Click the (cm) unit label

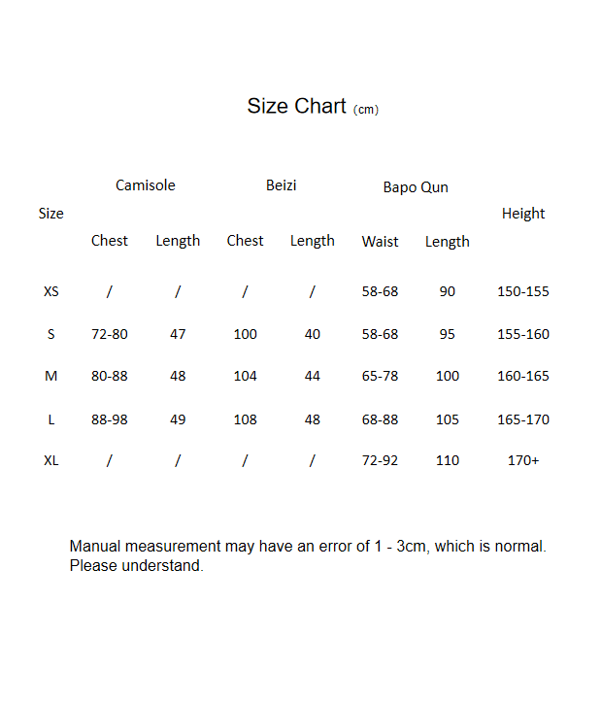point(366,110)
